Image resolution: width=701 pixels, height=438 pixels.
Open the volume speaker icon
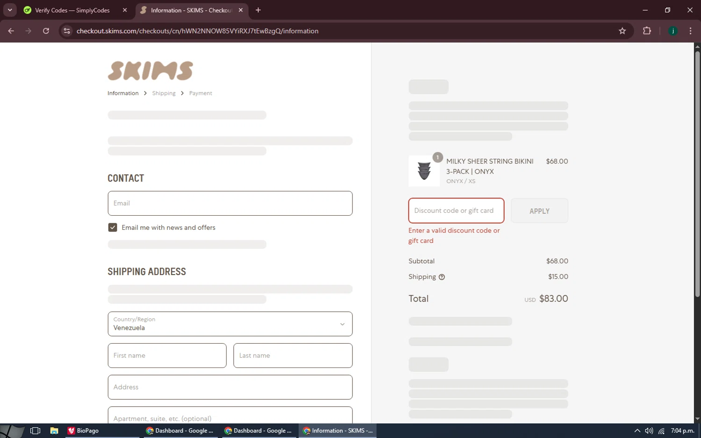649,431
